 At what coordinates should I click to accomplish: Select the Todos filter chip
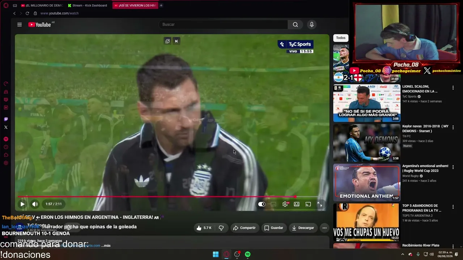coord(341,38)
